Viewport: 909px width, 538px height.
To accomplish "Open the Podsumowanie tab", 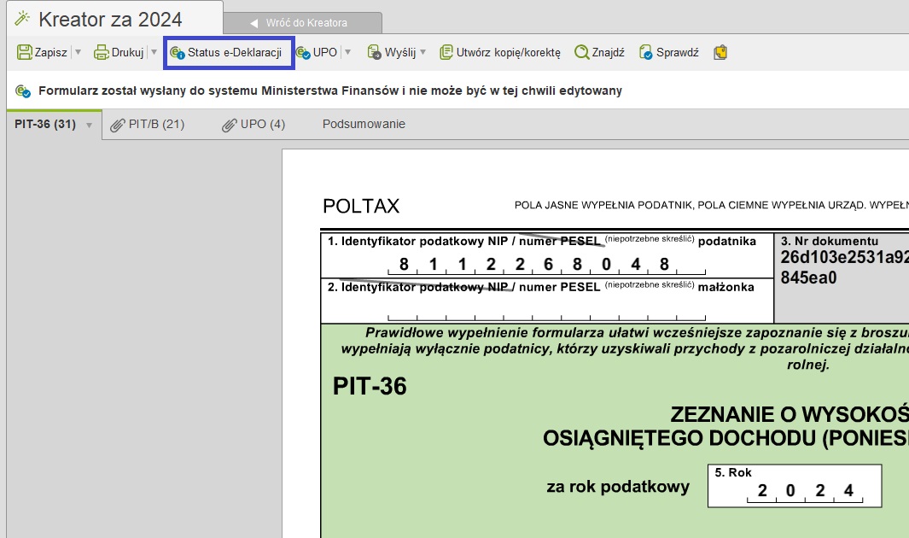I will [x=364, y=125].
